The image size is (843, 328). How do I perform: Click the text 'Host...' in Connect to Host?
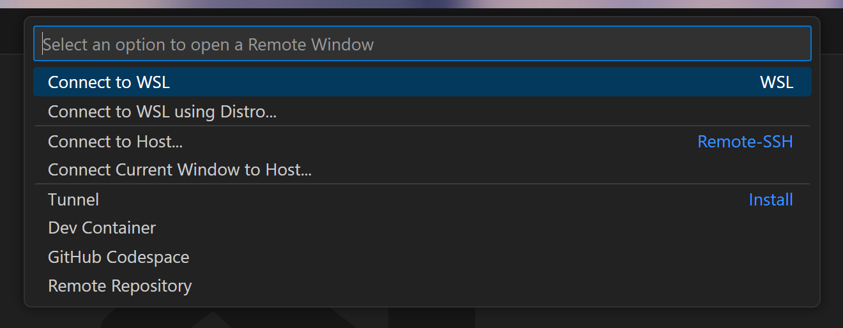coord(160,142)
